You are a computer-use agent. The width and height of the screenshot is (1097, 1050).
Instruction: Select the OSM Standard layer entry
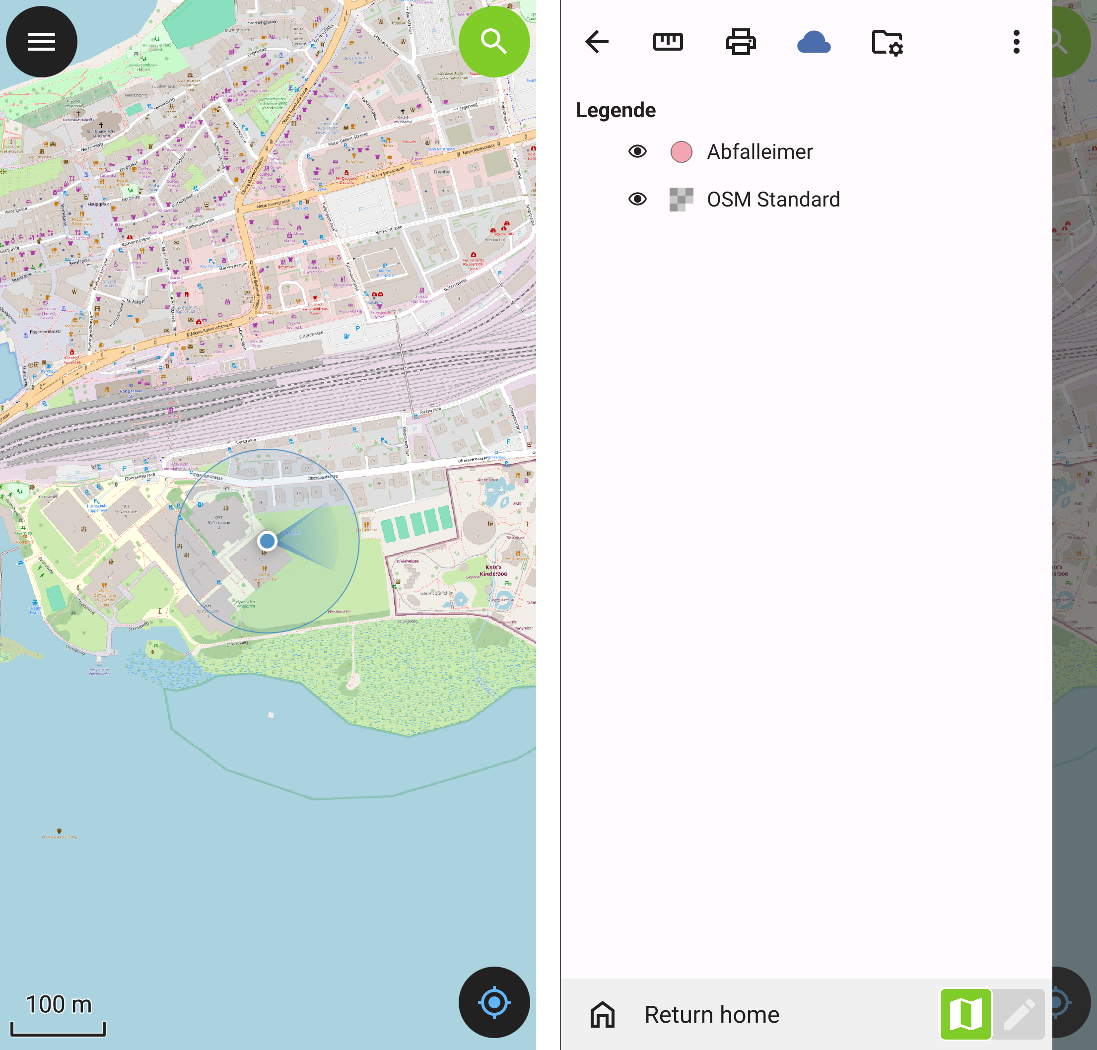pos(773,199)
